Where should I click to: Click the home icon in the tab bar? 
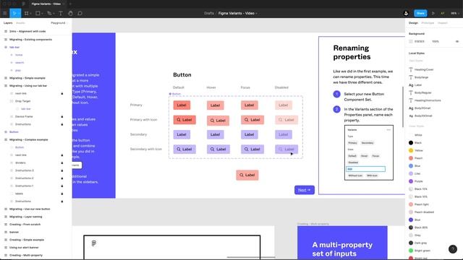pyautogui.click(x=24, y=4)
